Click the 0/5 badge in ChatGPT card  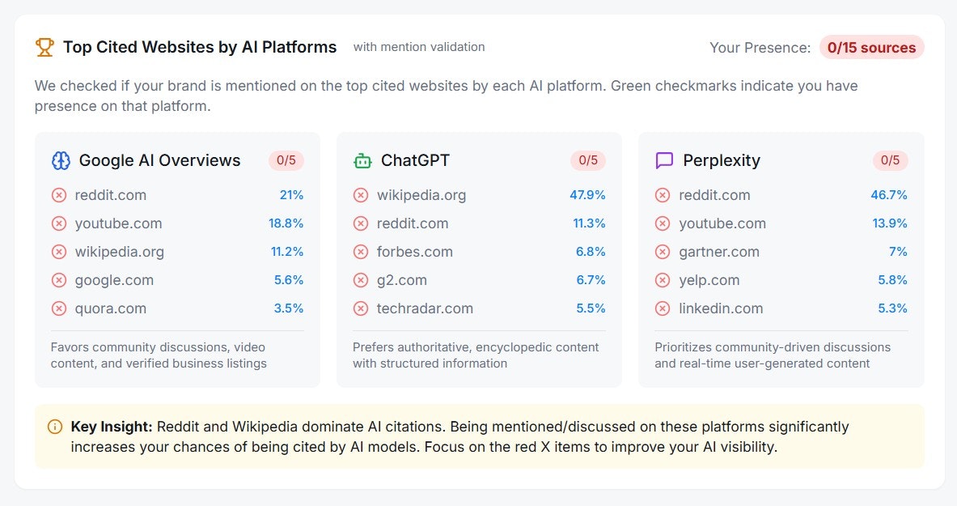click(588, 160)
